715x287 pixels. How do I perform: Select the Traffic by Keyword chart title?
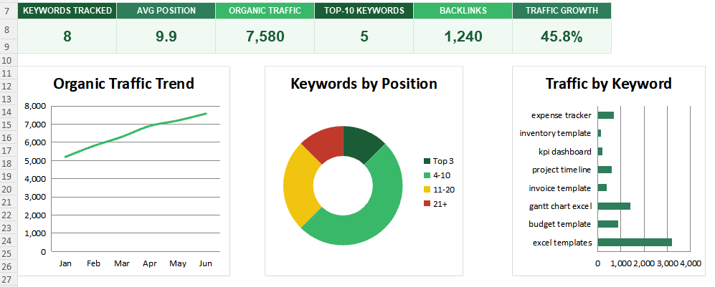pyautogui.click(x=608, y=84)
